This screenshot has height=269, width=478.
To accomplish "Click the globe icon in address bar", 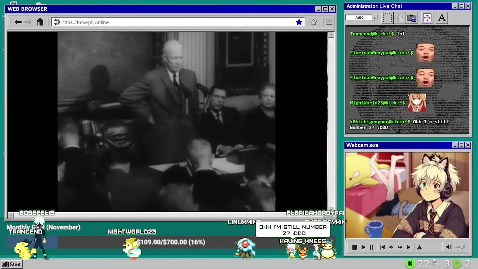I will click(x=57, y=22).
